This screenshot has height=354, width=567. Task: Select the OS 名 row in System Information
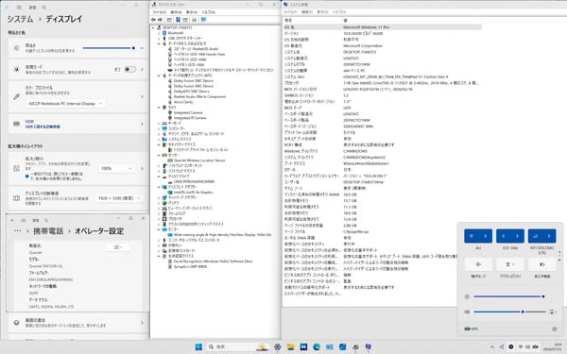382,27
